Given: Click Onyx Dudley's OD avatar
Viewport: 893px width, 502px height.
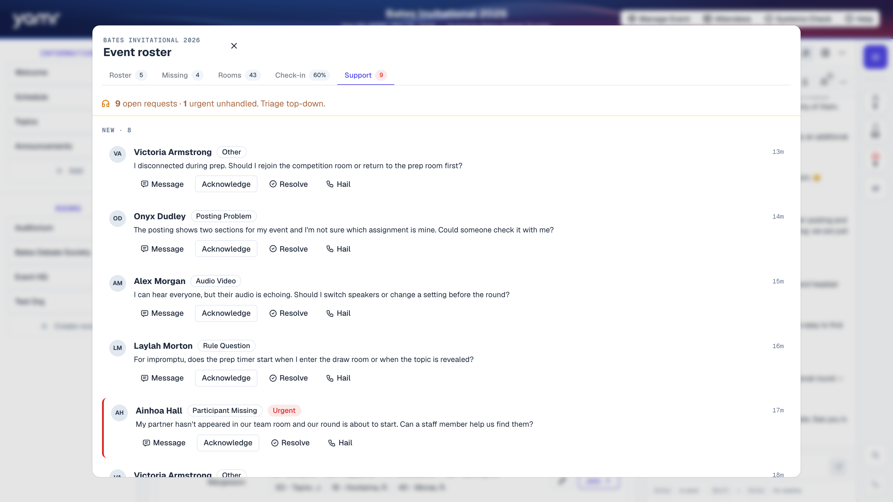Looking at the screenshot, I should (x=118, y=218).
